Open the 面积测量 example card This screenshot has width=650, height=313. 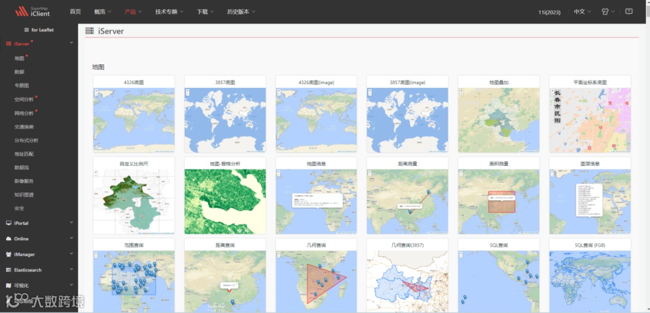tap(499, 195)
